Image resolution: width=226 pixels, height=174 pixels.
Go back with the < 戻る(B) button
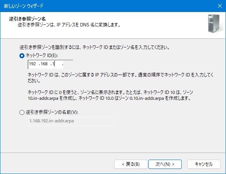click(131, 164)
